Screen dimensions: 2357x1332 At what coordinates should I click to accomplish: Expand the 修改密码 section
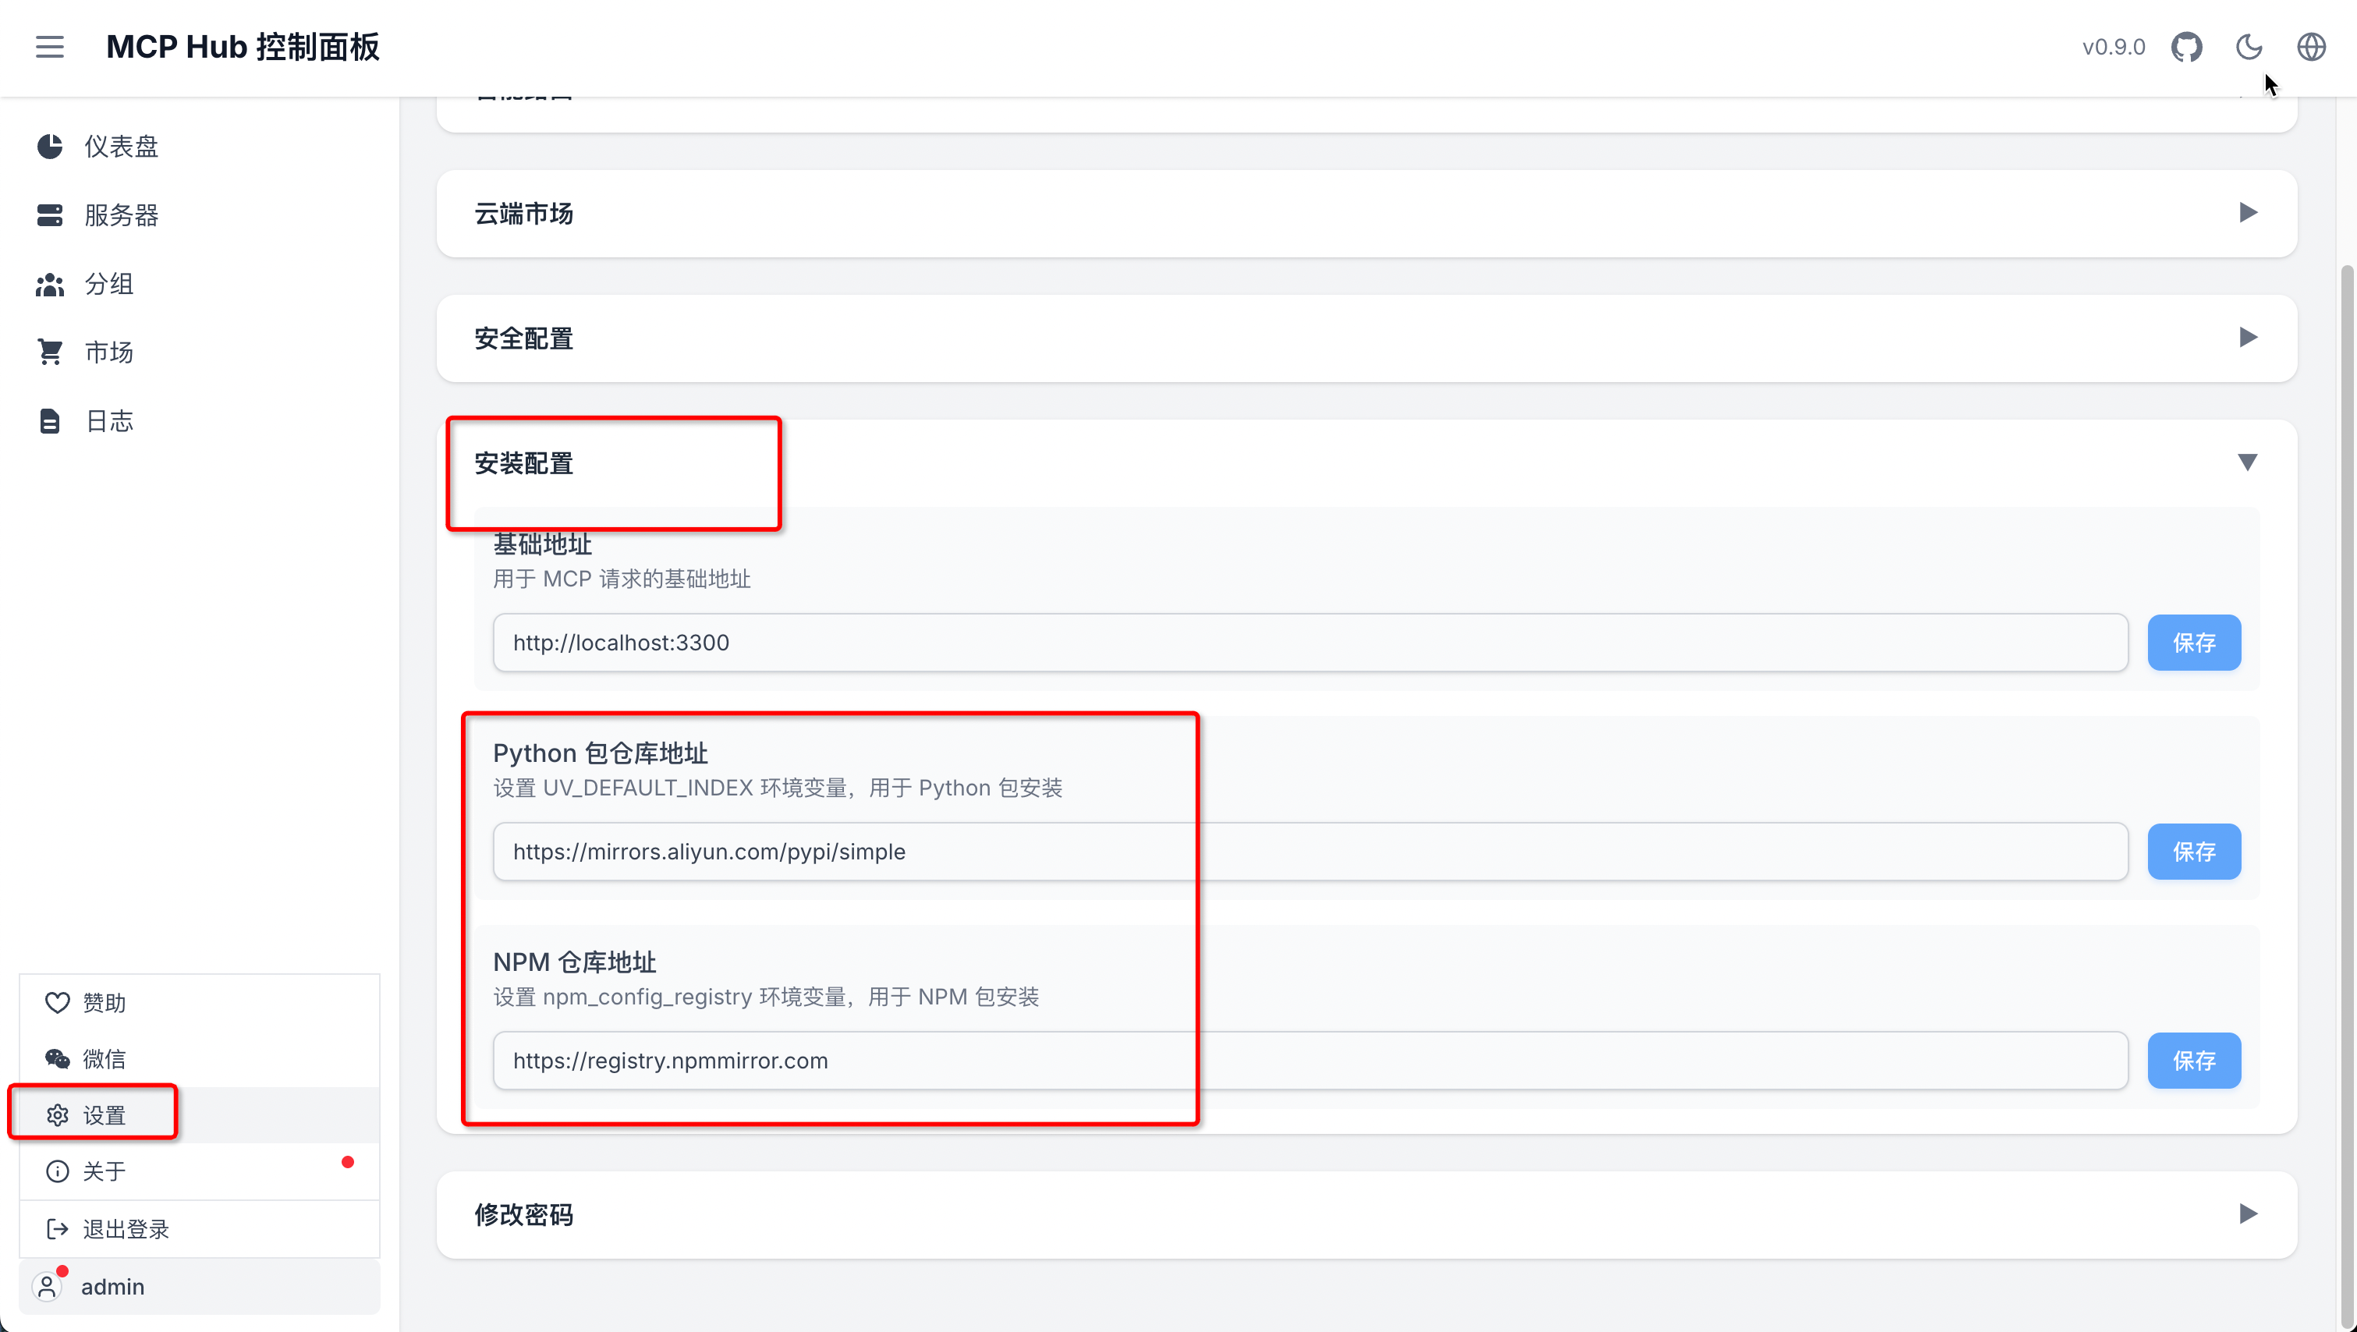[x=1367, y=1214]
